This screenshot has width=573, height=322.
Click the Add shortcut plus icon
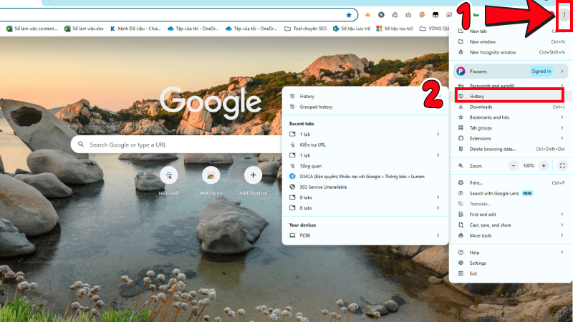click(252, 175)
